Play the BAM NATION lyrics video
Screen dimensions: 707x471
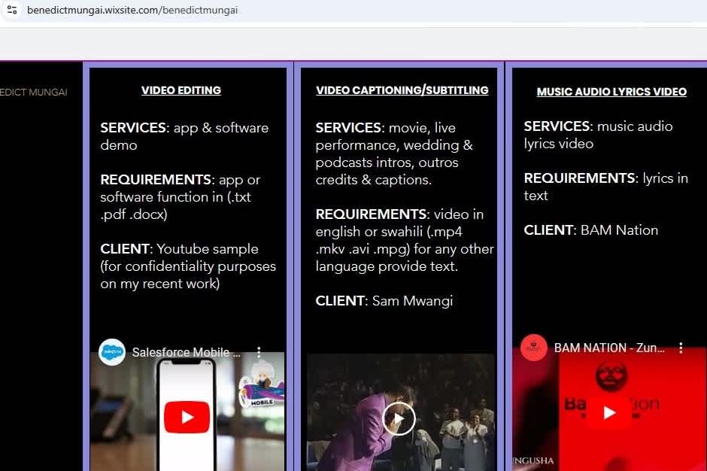click(x=609, y=412)
